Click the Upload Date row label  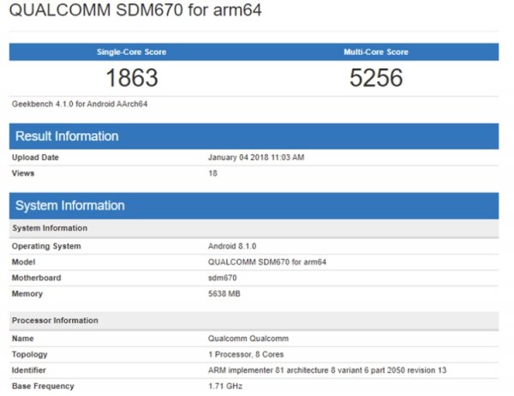(35, 158)
